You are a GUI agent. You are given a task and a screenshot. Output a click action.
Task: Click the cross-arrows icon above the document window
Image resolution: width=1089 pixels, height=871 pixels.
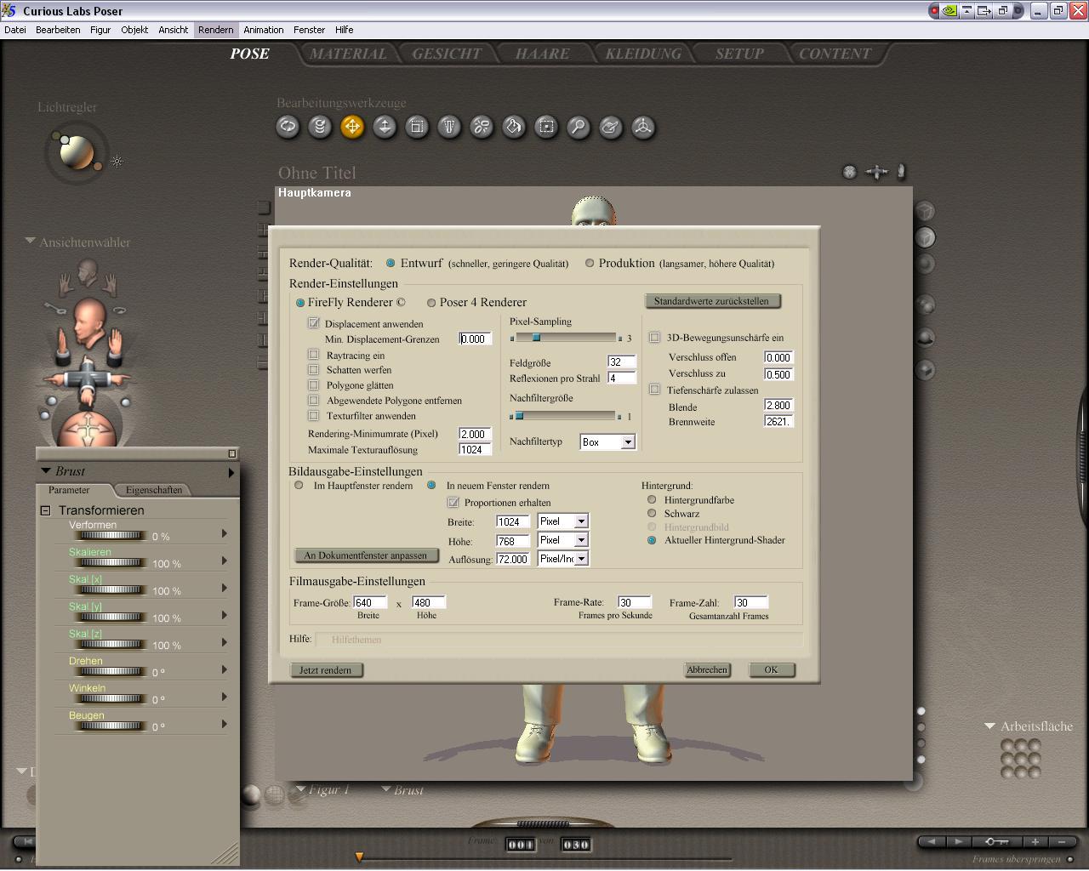[876, 172]
